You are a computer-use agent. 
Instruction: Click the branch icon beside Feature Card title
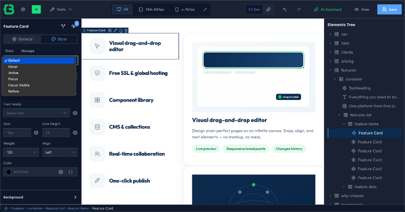point(63,26)
